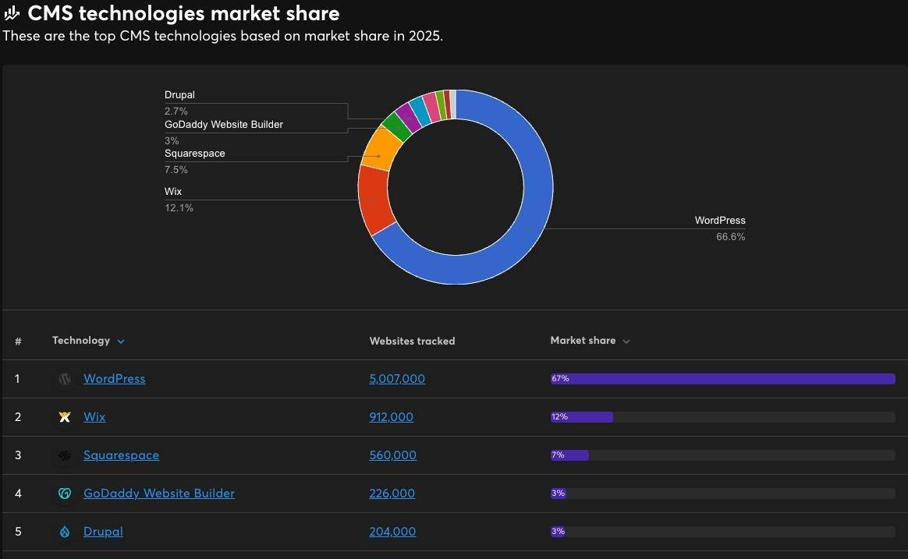This screenshot has width=908, height=559.
Task: Open the Drupal technology link
Action: click(x=103, y=532)
